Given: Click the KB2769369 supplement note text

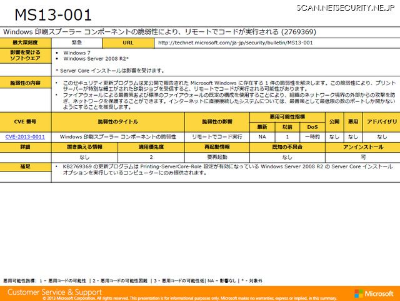Looking at the screenshot, I should 227,170.
